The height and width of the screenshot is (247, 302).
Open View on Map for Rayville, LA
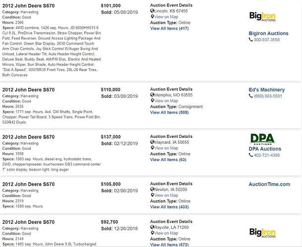[x=166, y=233]
